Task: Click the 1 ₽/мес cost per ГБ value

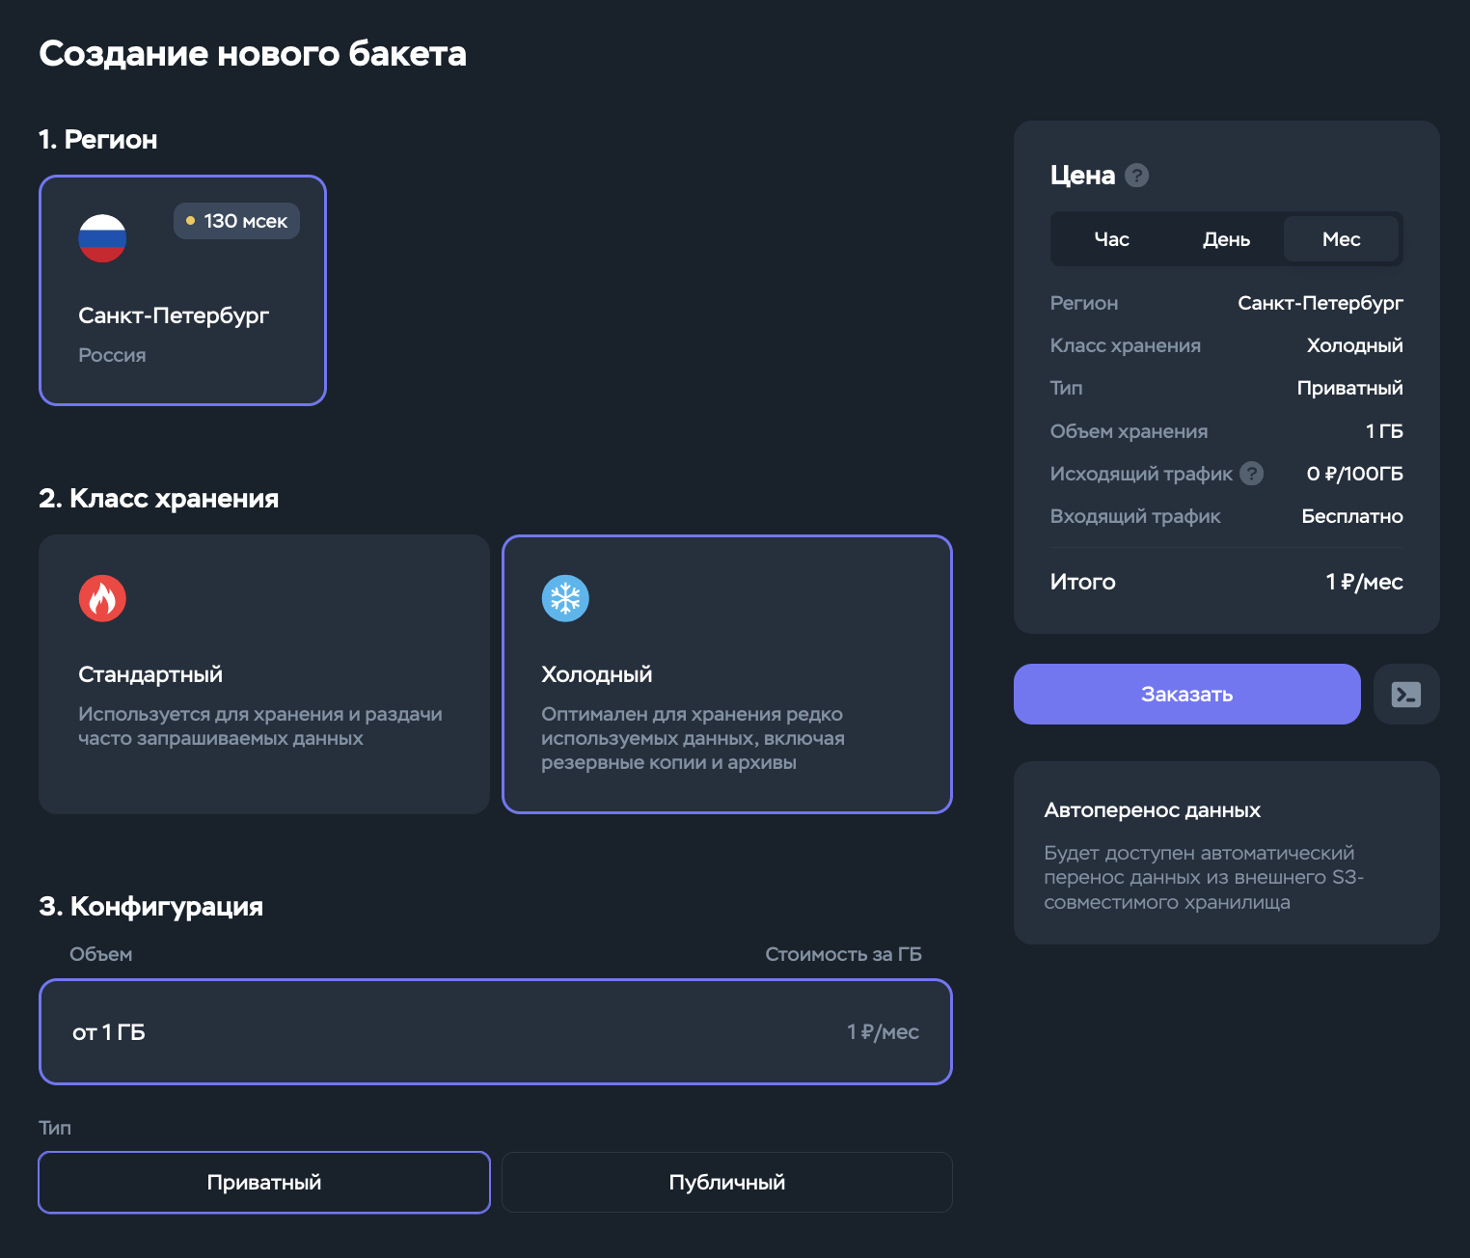Action: [883, 1032]
